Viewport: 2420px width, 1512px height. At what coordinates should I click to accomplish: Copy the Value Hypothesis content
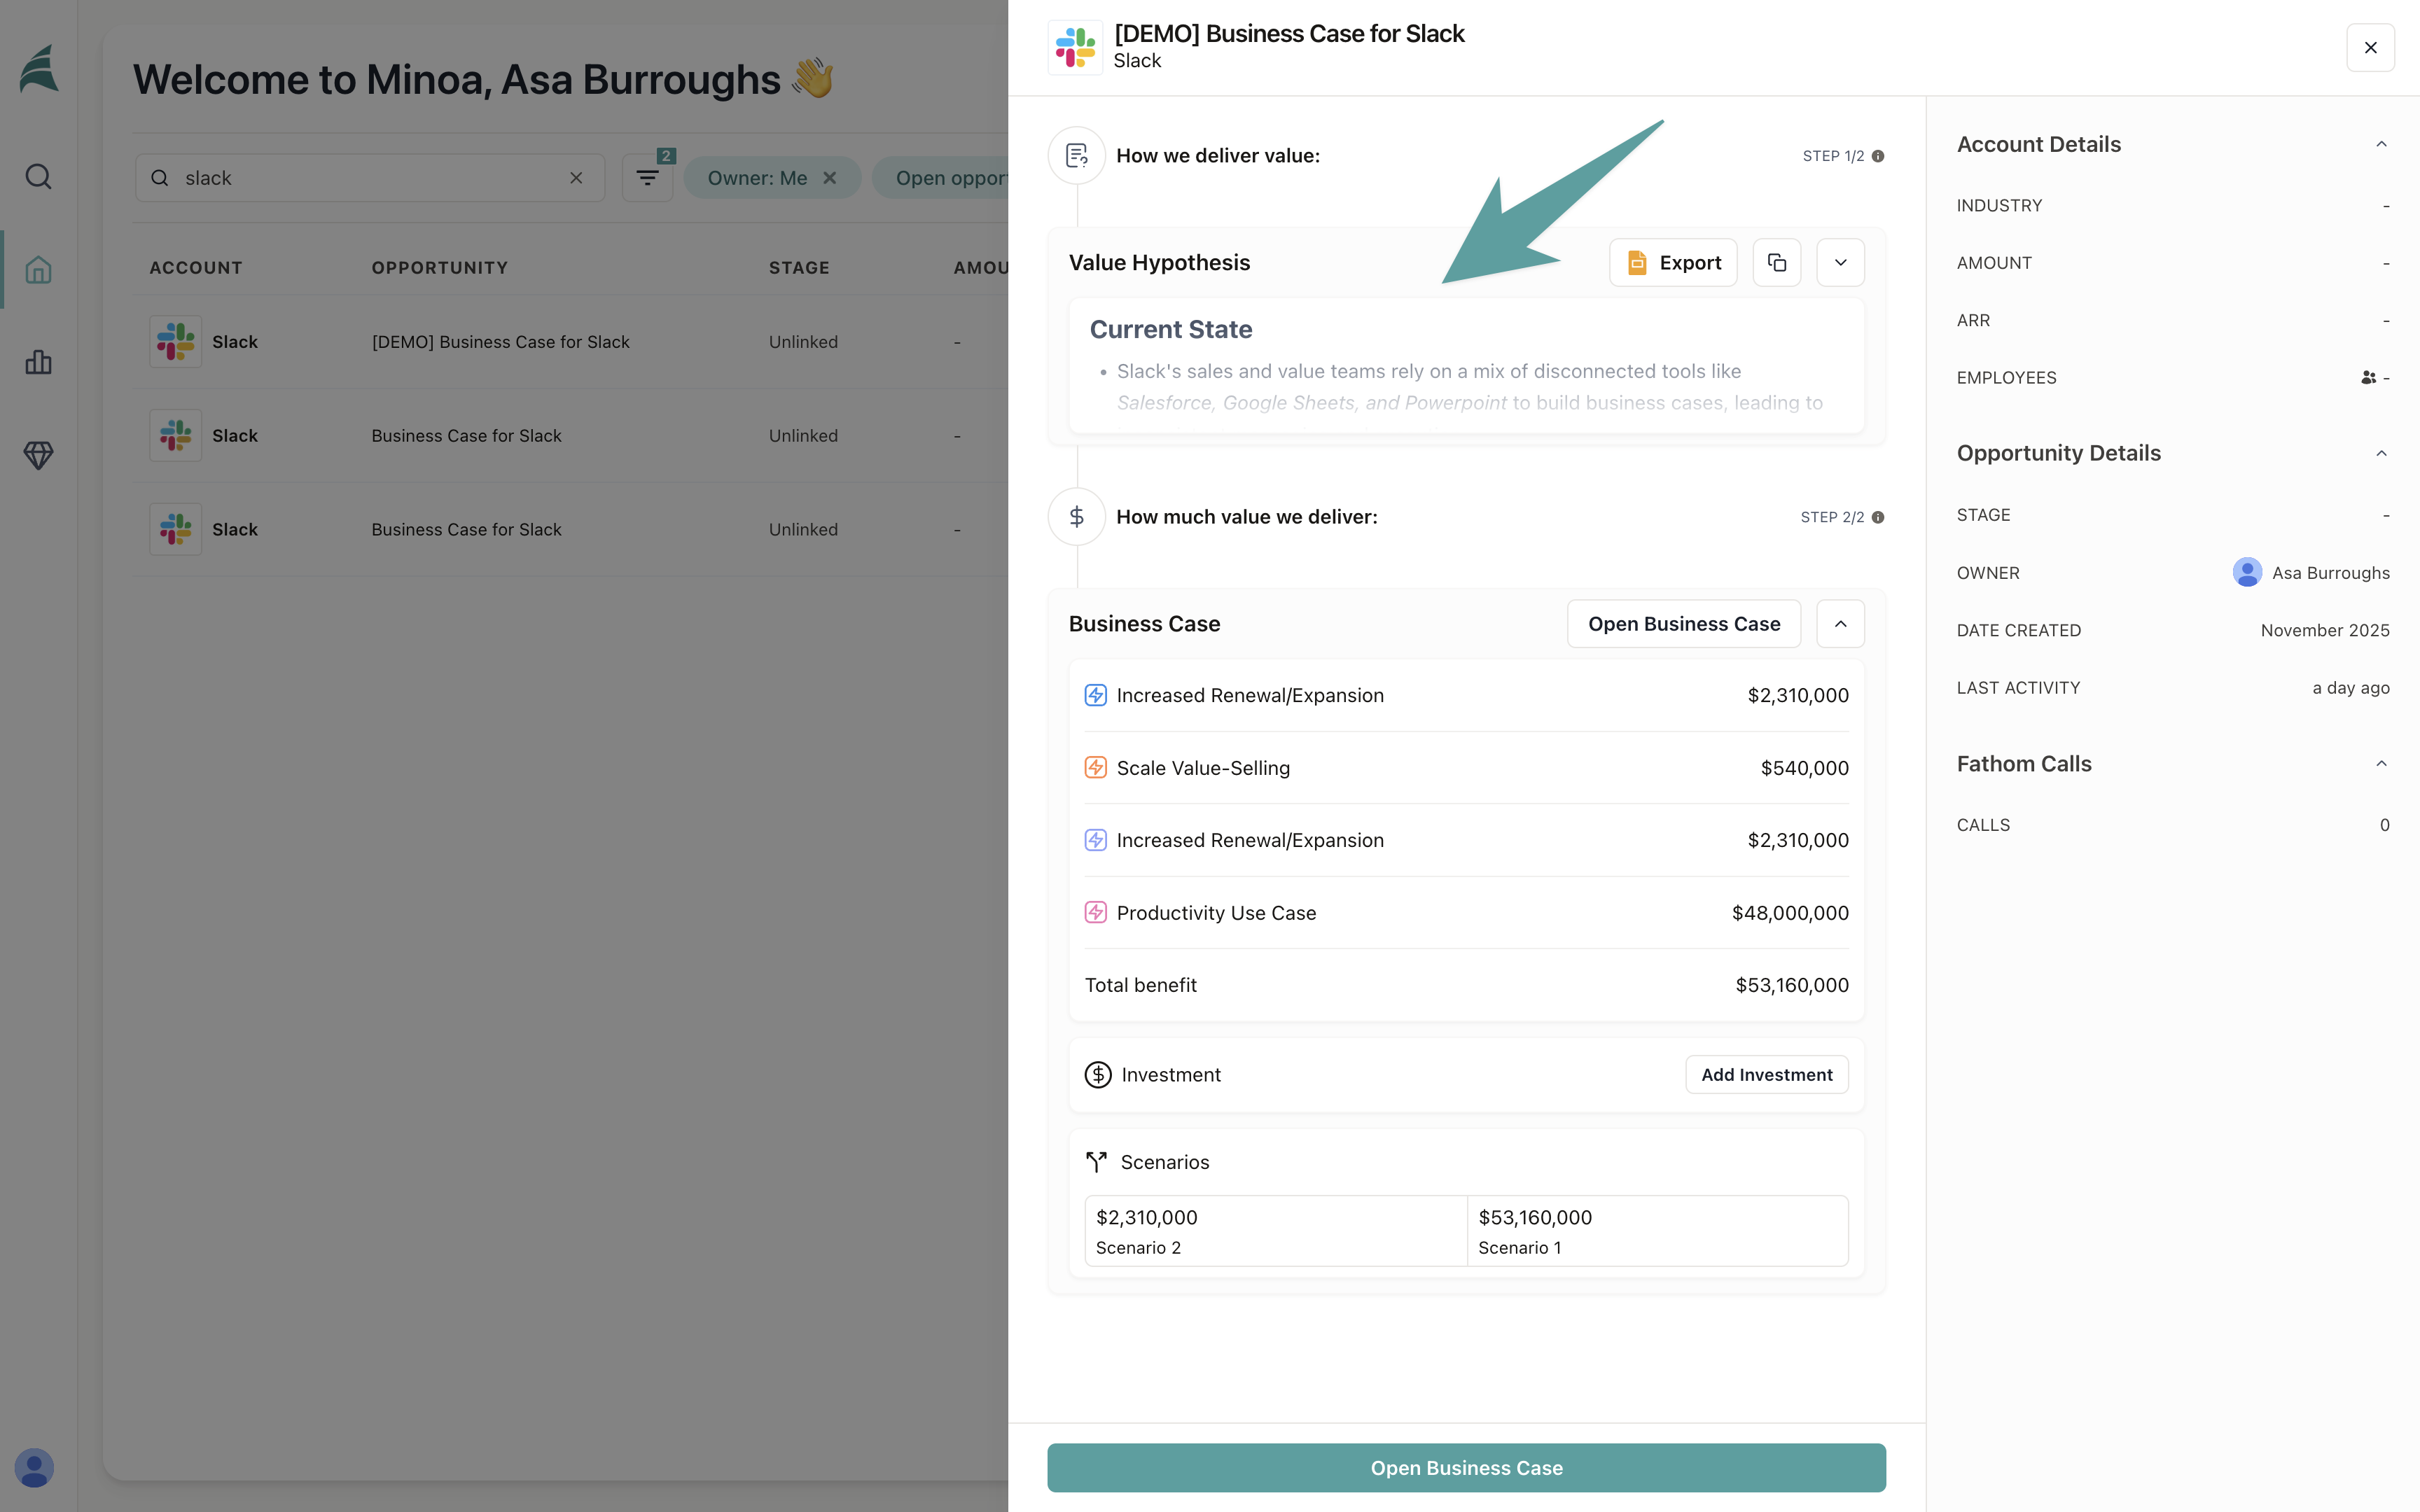[x=1776, y=262]
